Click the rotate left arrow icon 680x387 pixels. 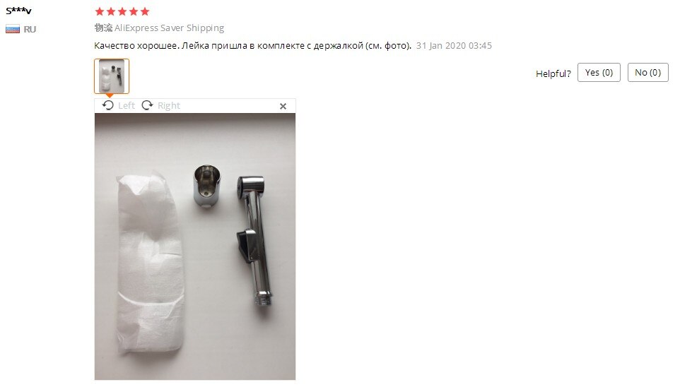pyautogui.click(x=108, y=105)
